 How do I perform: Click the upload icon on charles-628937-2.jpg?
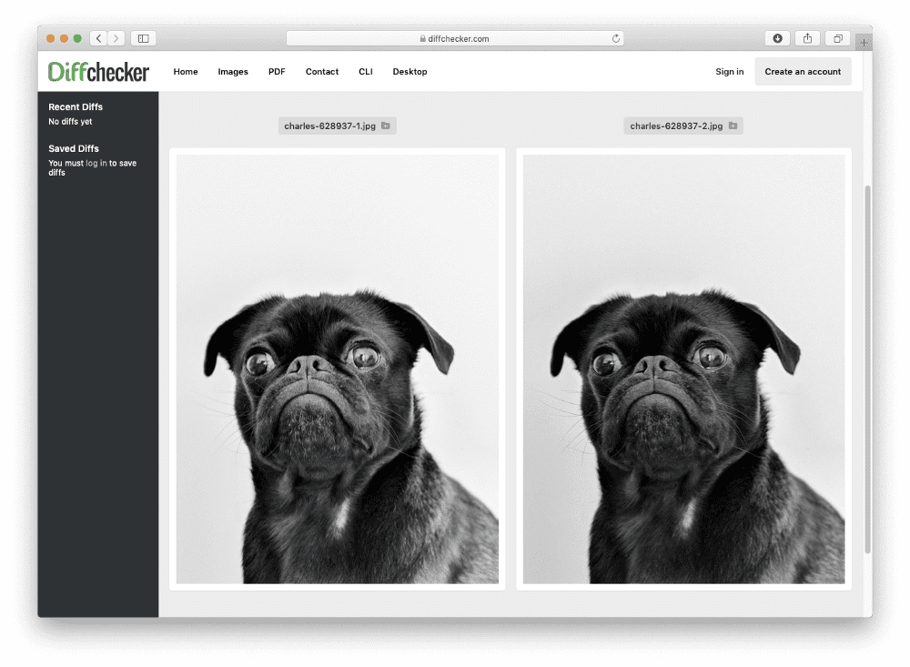coord(732,126)
